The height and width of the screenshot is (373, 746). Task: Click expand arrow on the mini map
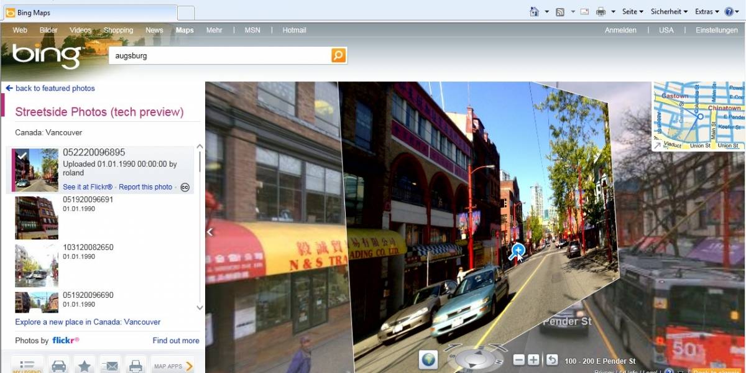click(657, 145)
